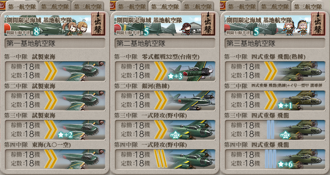Switch to 第一航空隊 tab in middle panel
Viewport: 330px width, 175px height.
[x=132, y=7]
